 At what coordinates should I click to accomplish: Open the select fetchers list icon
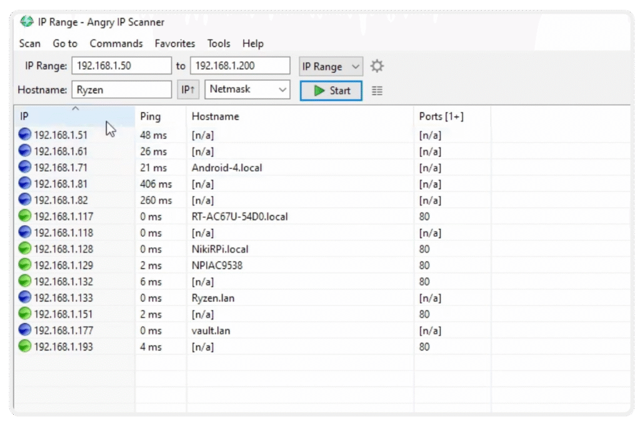click(x=377, y=91)
